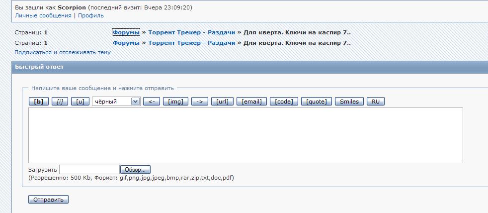Click the Обзор... browse button

(135, 170)
